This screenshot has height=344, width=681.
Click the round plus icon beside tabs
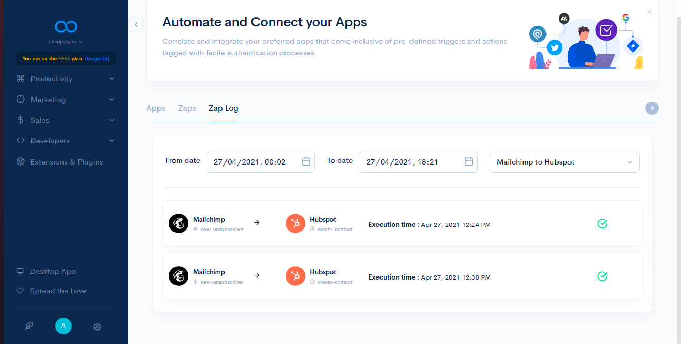pos(652,108)
